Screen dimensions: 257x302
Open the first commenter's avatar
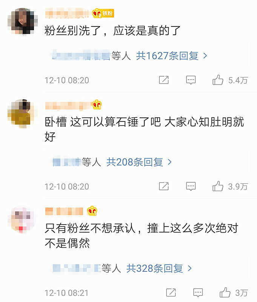[23, 21]
